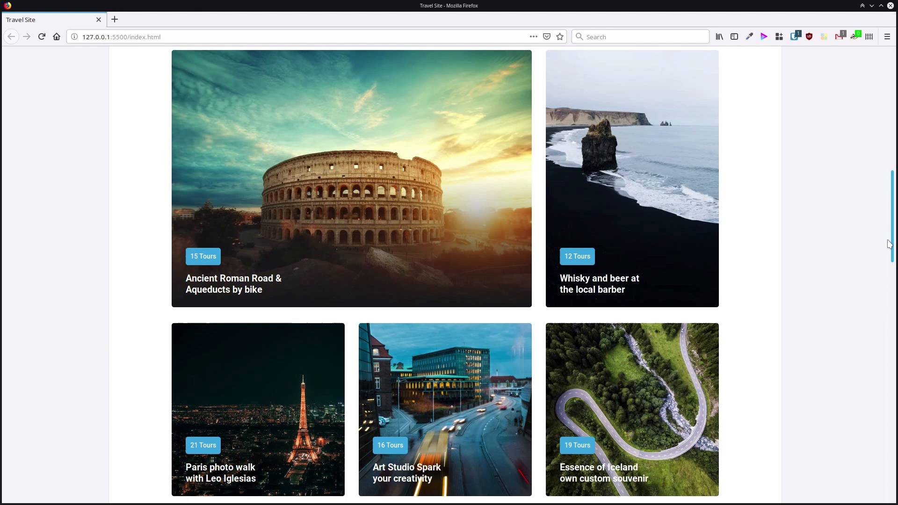Go to the Firefox home page
Image resolution: width=898 pixels, height=505 pixels.
point(57,36)
